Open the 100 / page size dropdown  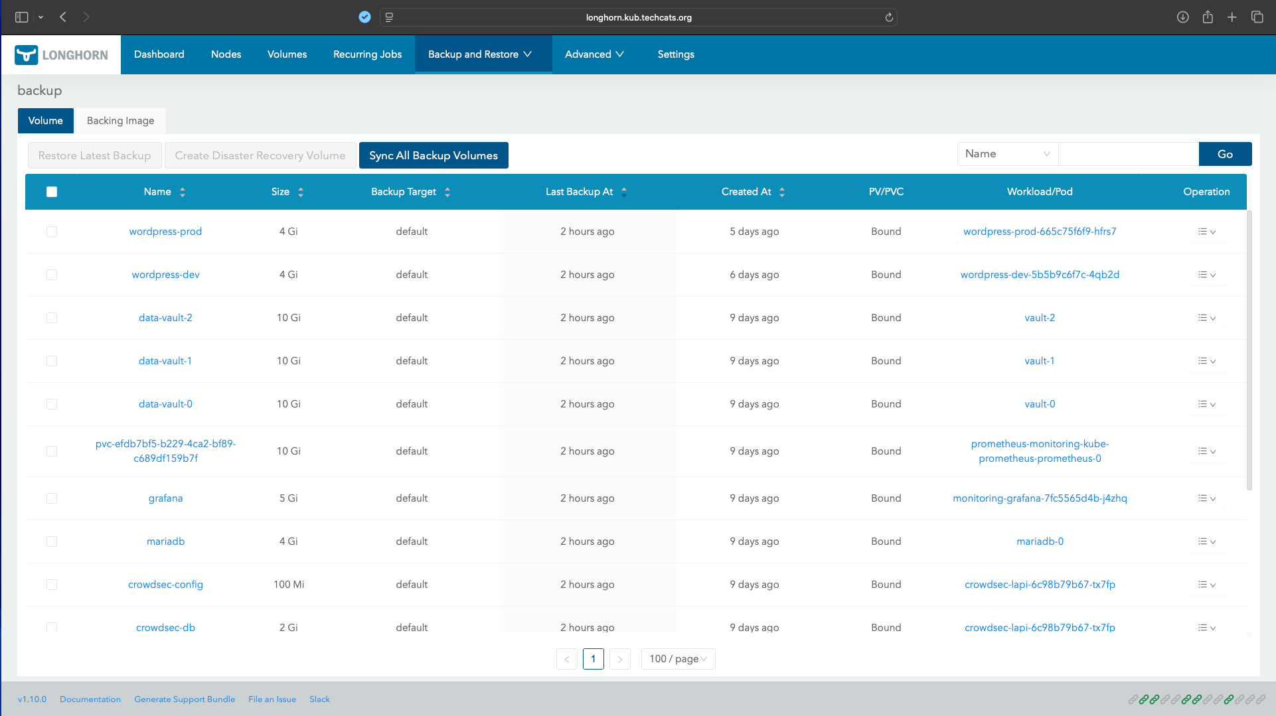tap(678, 658)
